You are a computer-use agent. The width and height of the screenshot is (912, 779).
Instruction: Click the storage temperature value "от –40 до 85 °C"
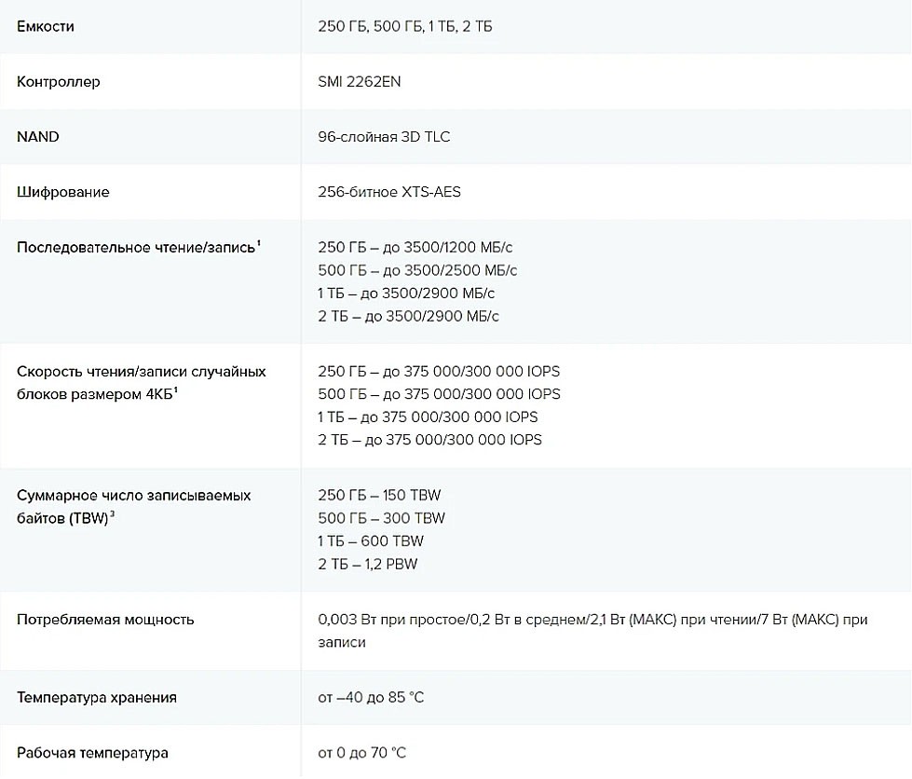pos(371,698)
